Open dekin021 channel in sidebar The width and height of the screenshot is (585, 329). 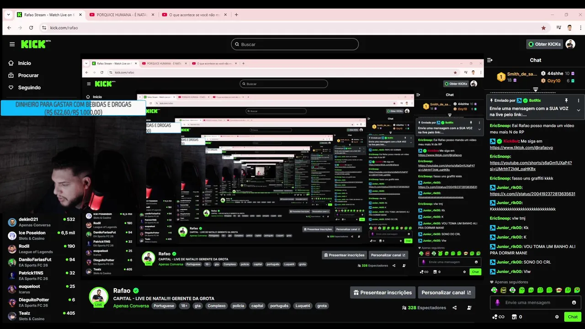[x=41, y=222]
